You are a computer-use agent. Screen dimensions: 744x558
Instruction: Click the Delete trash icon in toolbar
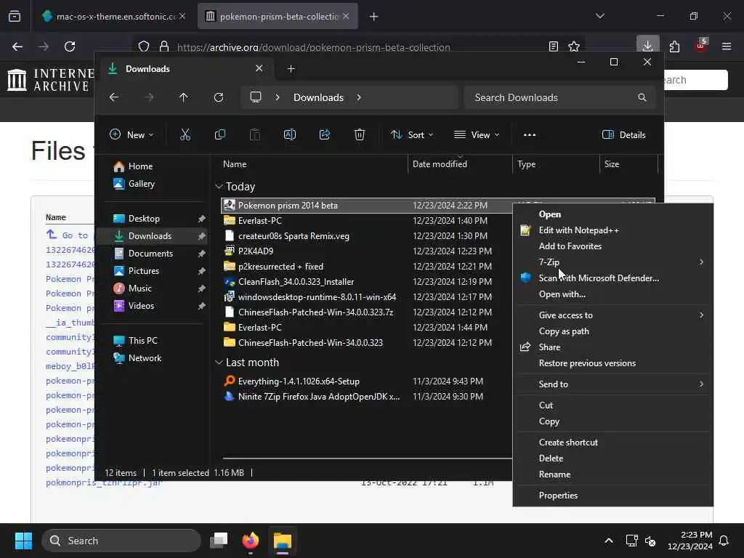[360, 134]
